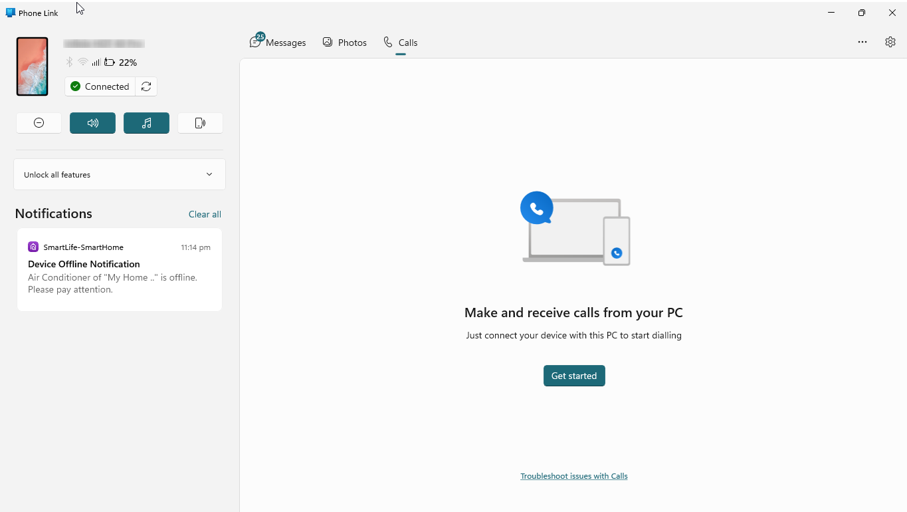Image resolution: width=907 pixels, height=512 pixels.
Task: Minimize the Phone Link window
Action: (x=831, y=13)
